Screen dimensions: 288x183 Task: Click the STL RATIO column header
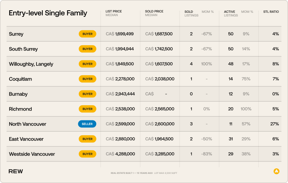[x=271, y=12]
